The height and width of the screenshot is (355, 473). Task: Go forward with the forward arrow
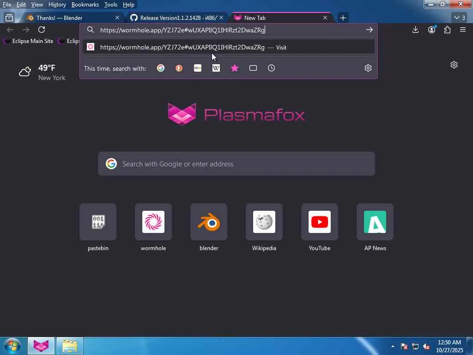[x=26, y=30]
